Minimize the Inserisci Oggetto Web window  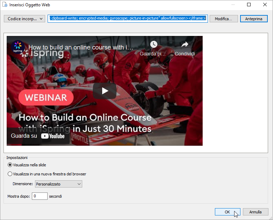pyautogui.click(x=233, y=5)
